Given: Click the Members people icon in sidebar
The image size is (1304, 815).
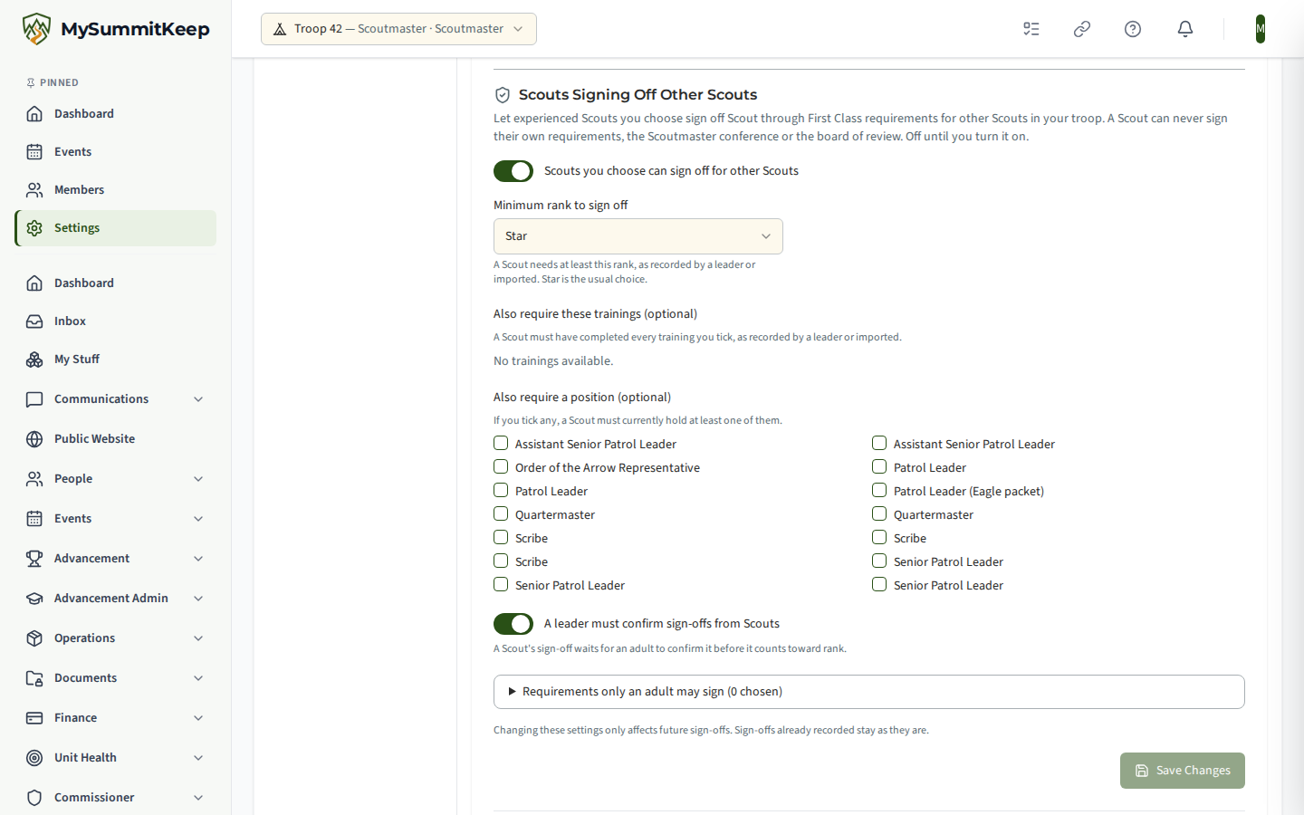Looking at the screenshot, I should (x=34, y=190).
